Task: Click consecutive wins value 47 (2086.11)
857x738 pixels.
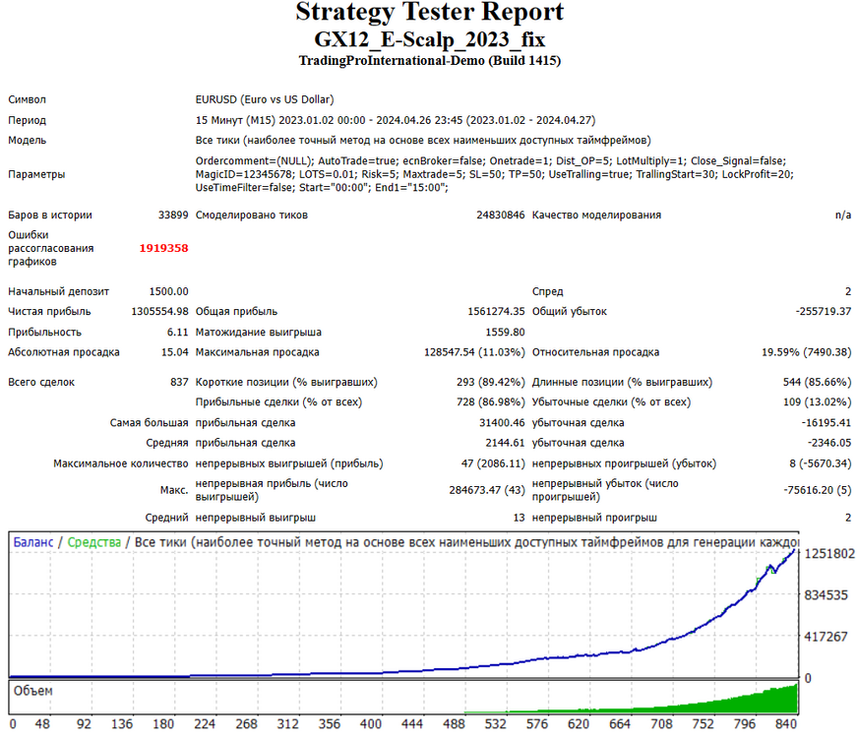Action: click(x=493, y=464)
